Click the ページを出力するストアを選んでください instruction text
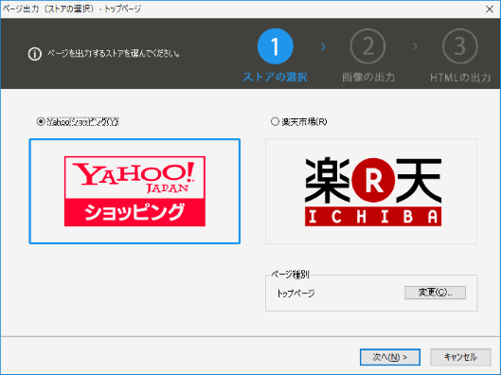This screenshot has height=375, width=501. coord(114,53)
